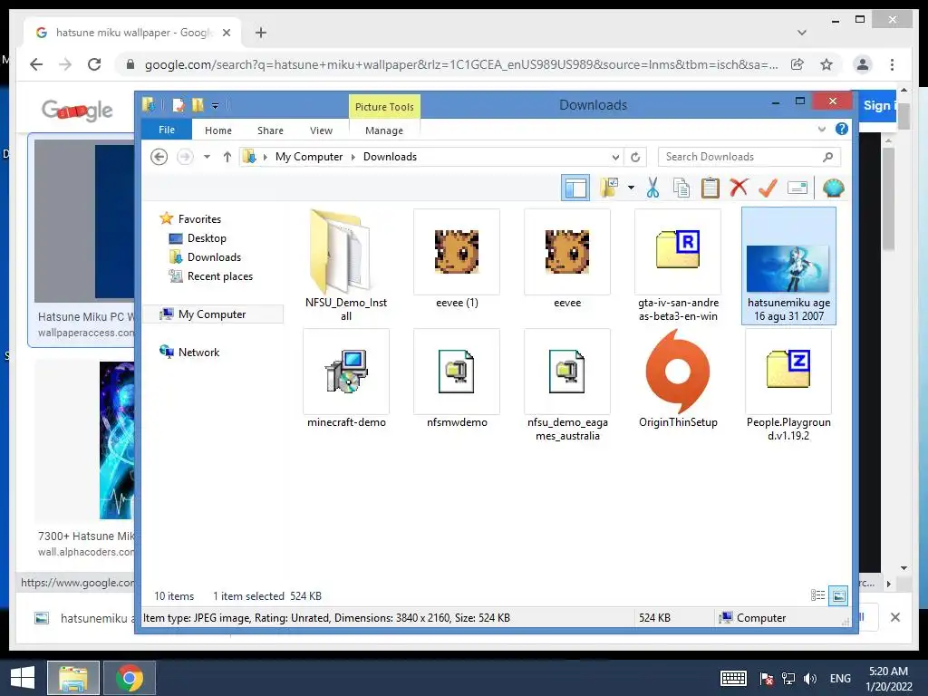
Task: Click the Picture Tools contextual tab
Action: [x=384, y=107]
